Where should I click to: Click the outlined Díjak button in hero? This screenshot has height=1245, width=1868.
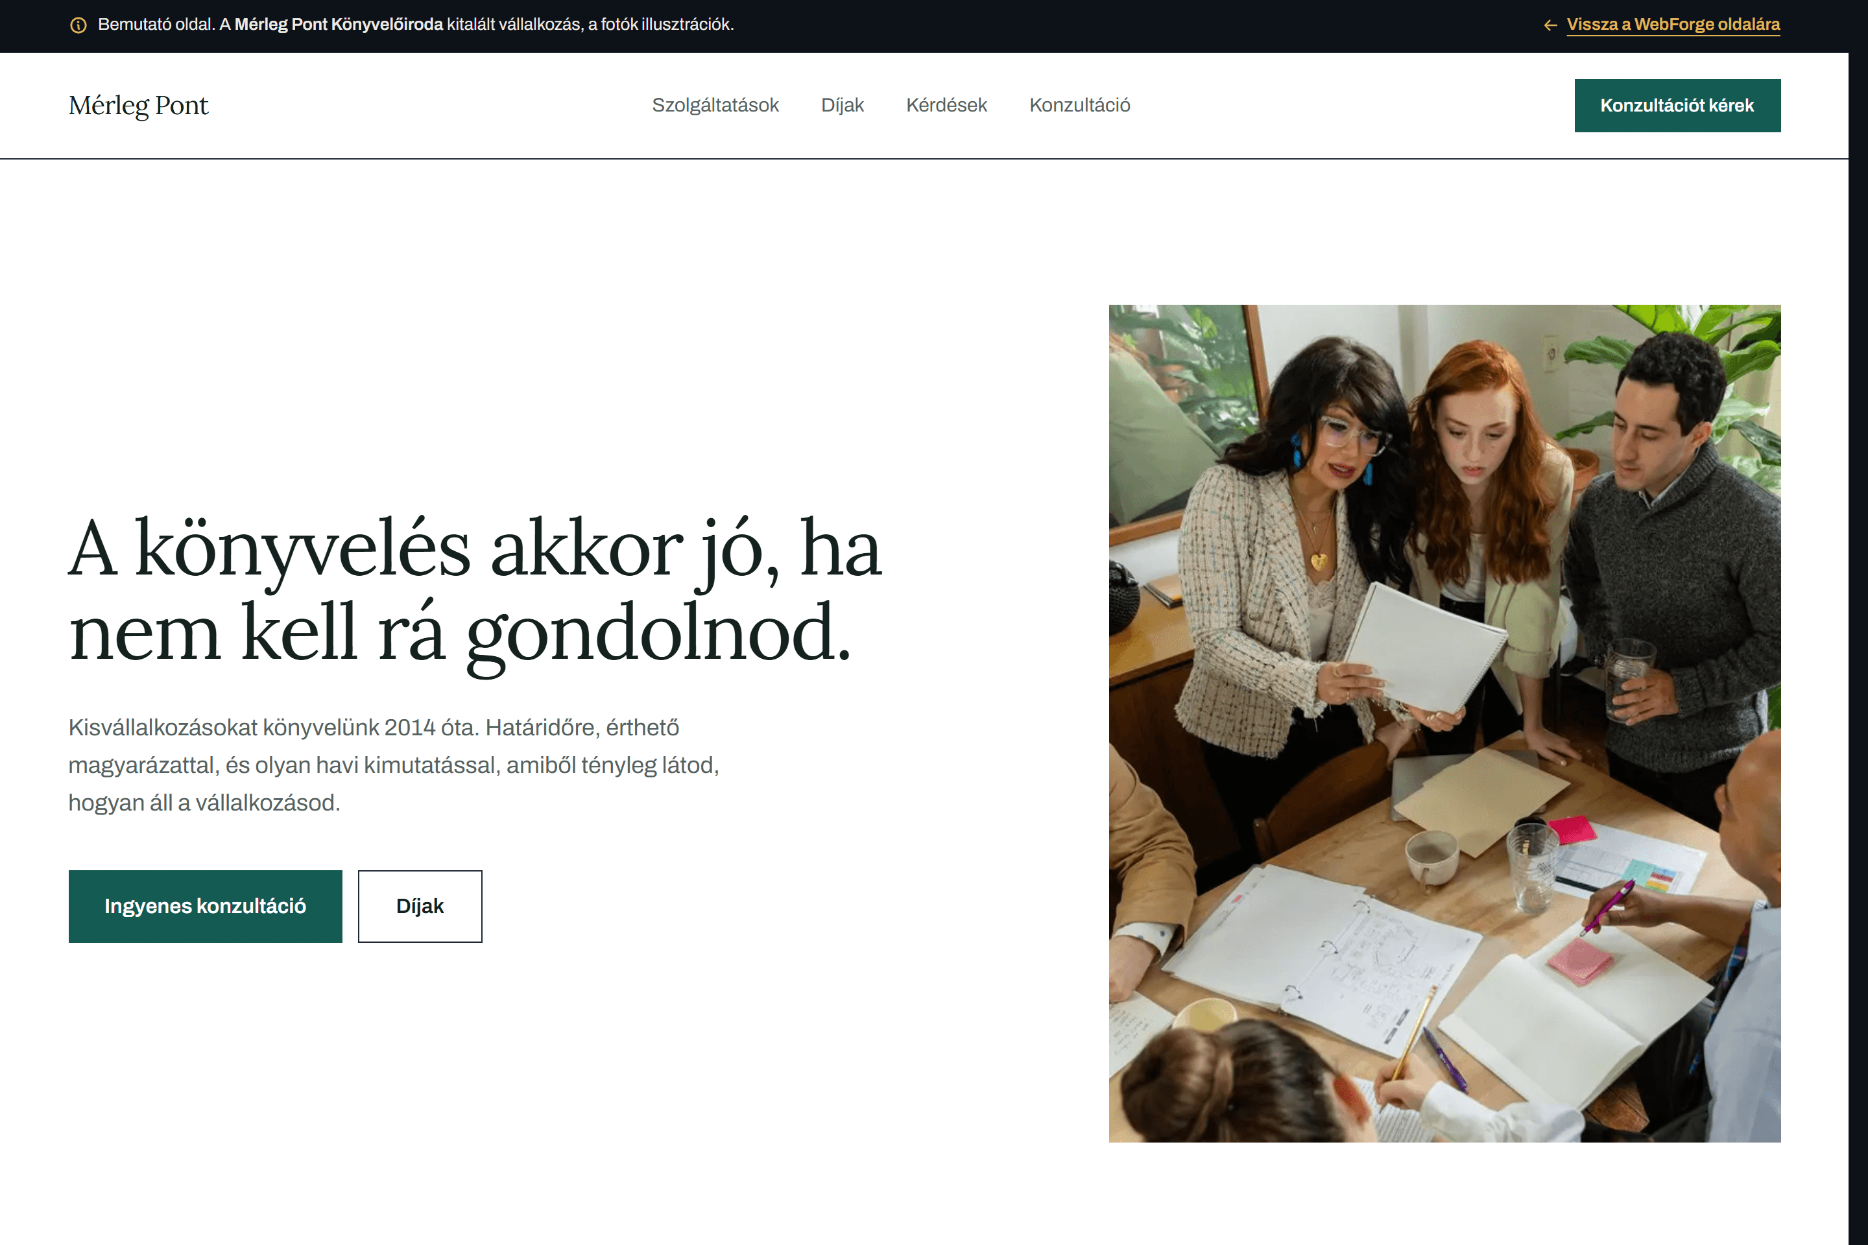(420, 906)
